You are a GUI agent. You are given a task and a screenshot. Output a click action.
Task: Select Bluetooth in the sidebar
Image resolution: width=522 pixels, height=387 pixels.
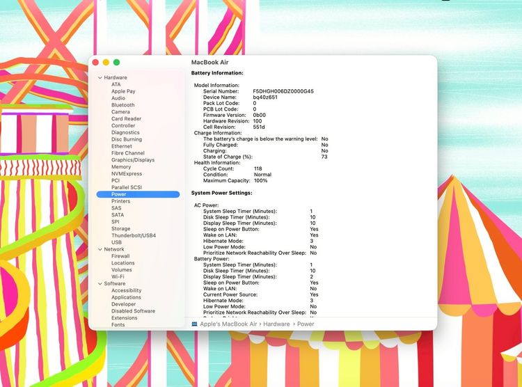(122, 105)
